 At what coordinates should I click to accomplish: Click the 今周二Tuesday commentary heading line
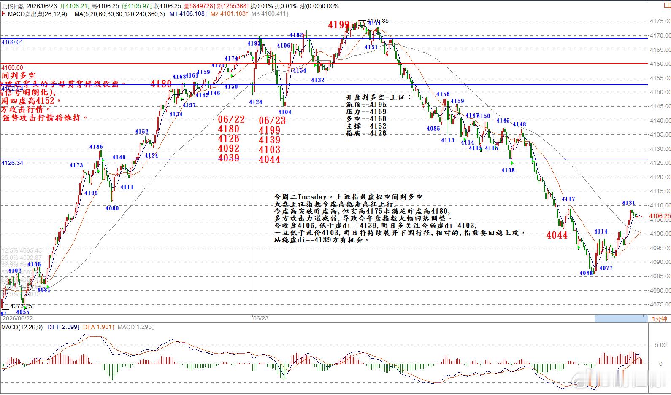tap(348, 197)
